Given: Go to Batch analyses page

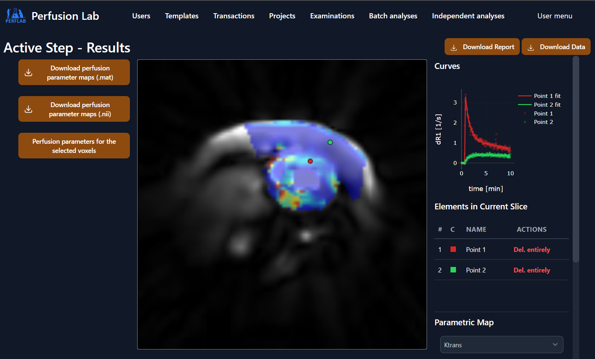Looking at the screenshot, I should click(393, 16).
